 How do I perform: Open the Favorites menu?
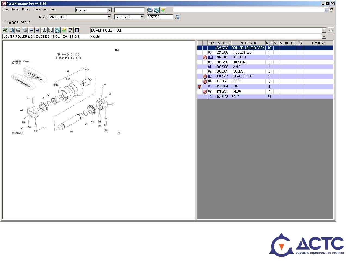coord(41,9)
